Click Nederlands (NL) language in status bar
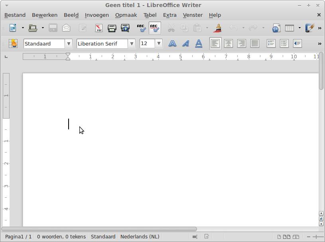The width and height of the screenshot is (325, 242). coord(140,236)
